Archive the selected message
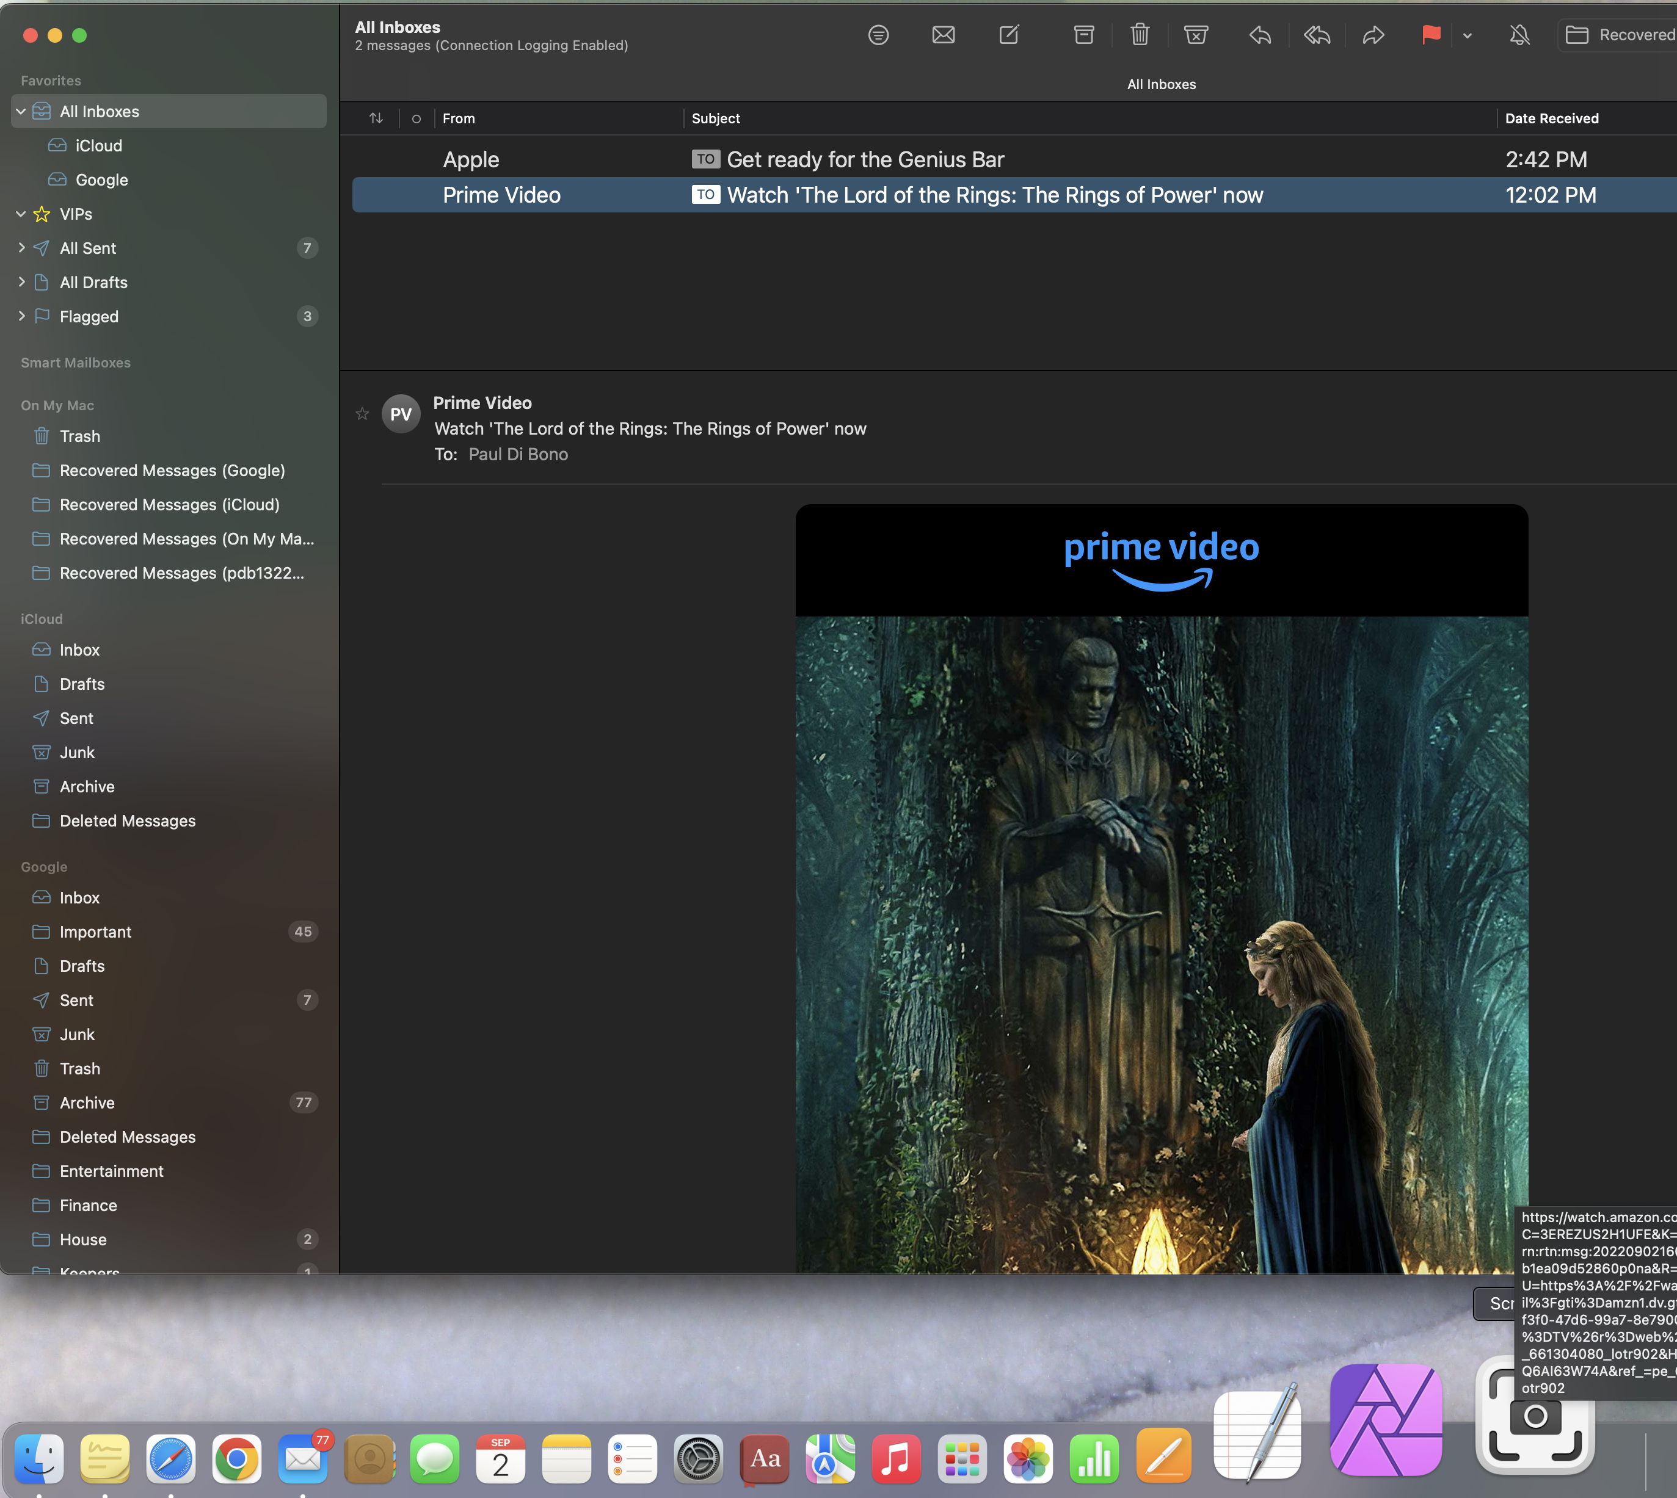 [x=1084, y=35]
